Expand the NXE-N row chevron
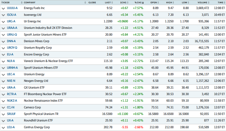The image size is (226, 131). 3,81
